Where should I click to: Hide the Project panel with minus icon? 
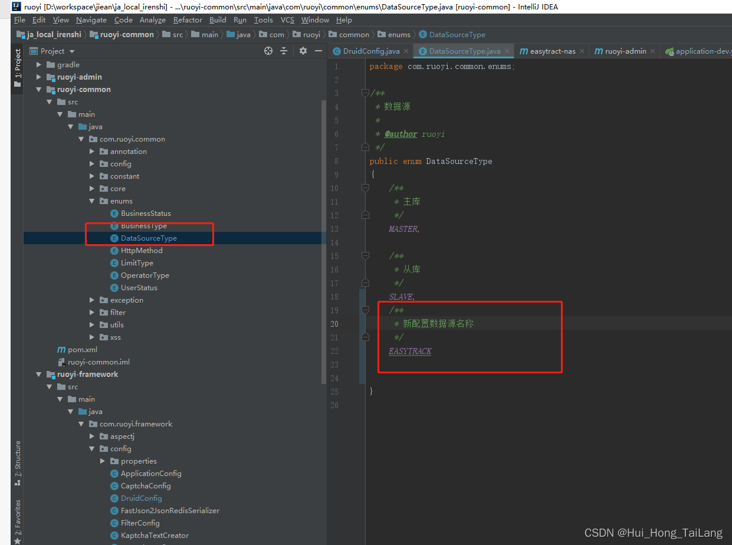[319, 51]
